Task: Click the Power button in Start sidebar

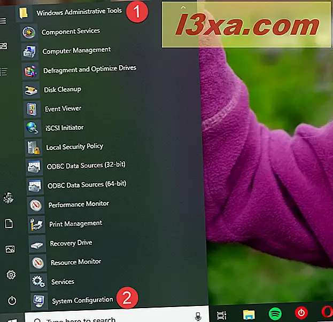Action: pyautogui.click(x=12, y=301)
